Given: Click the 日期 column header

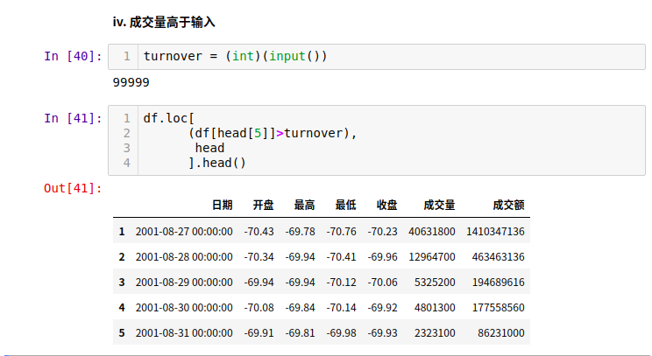Looking at the screenshot, I should click(x=222, y=205).
